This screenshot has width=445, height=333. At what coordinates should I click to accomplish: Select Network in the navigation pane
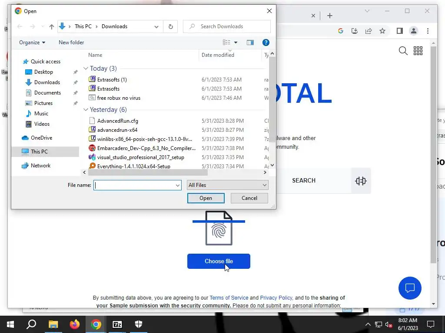click(40, 166)
